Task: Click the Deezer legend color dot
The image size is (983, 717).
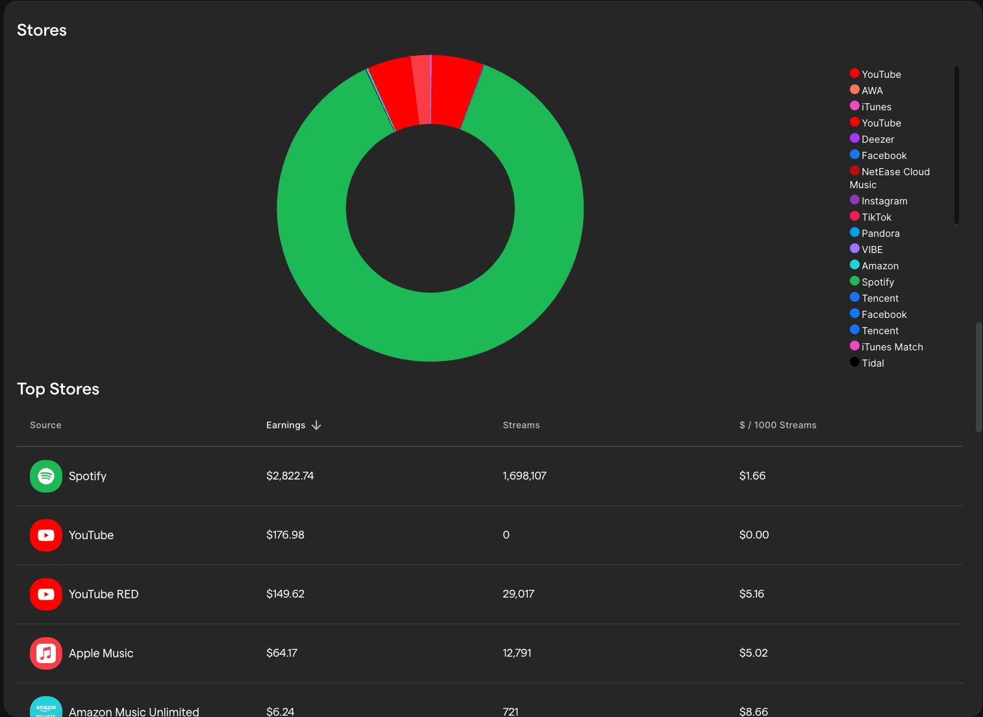Action: 854,138
